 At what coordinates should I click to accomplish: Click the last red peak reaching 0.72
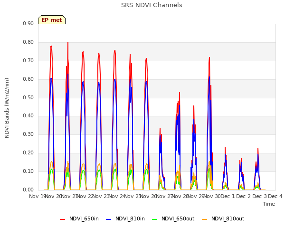coord(209,58)
